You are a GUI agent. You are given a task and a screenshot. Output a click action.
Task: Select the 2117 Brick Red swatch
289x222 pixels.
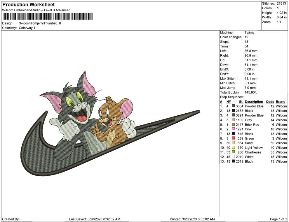pos(233,124)
